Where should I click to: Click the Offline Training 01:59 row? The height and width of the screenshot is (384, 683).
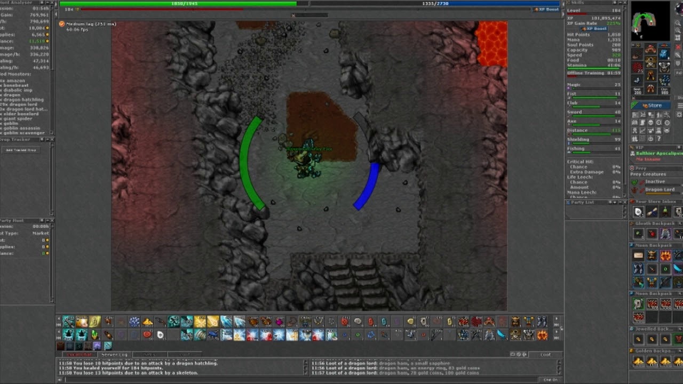coord(593,73)
